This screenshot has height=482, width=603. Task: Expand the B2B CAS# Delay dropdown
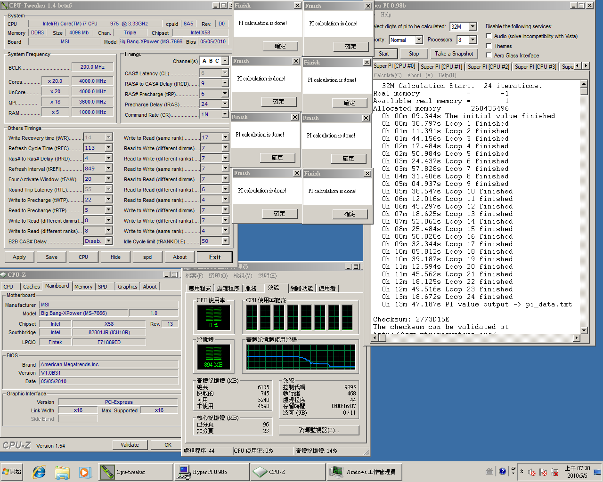[108, 241]
